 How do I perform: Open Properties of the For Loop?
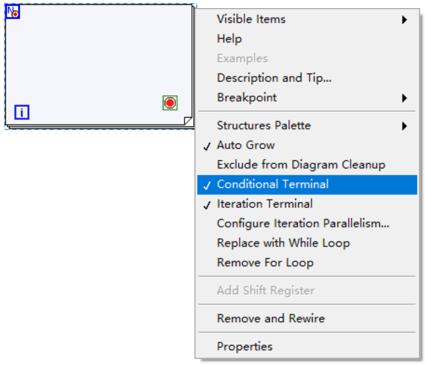(307, 346)
